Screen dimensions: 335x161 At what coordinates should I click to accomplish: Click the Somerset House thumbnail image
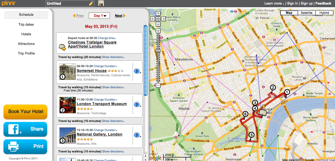68,72
